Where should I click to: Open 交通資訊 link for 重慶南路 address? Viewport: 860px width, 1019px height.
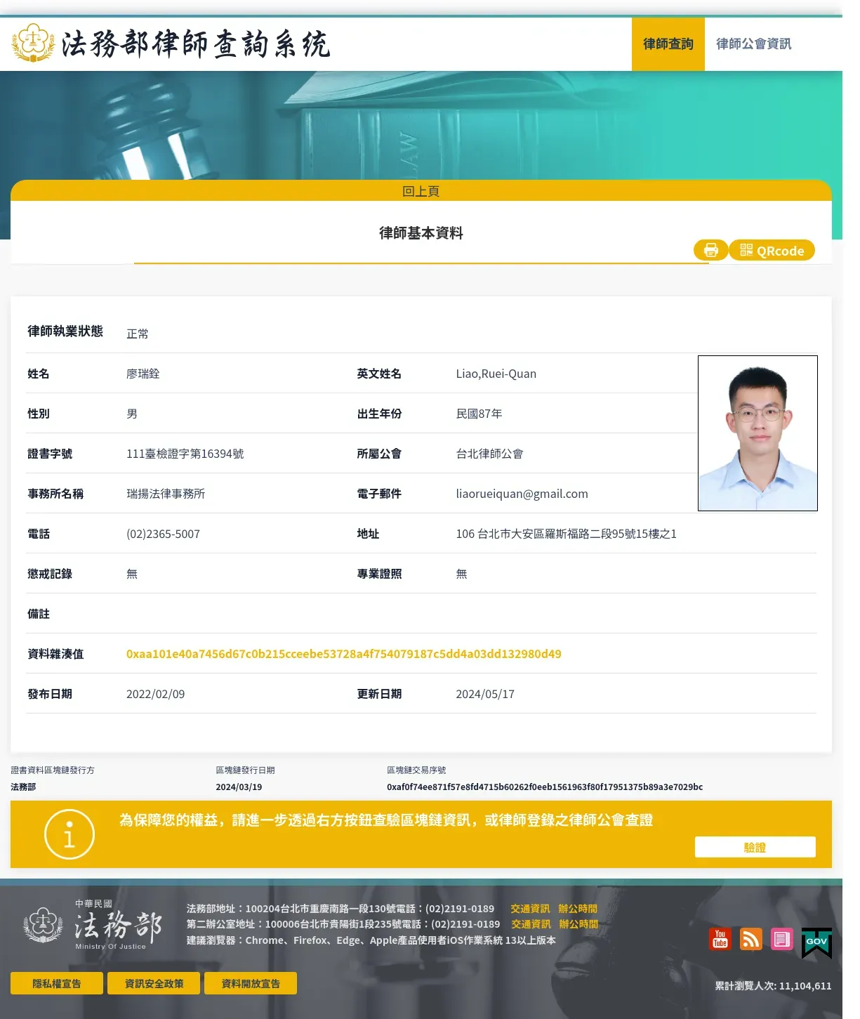point(530,909)
